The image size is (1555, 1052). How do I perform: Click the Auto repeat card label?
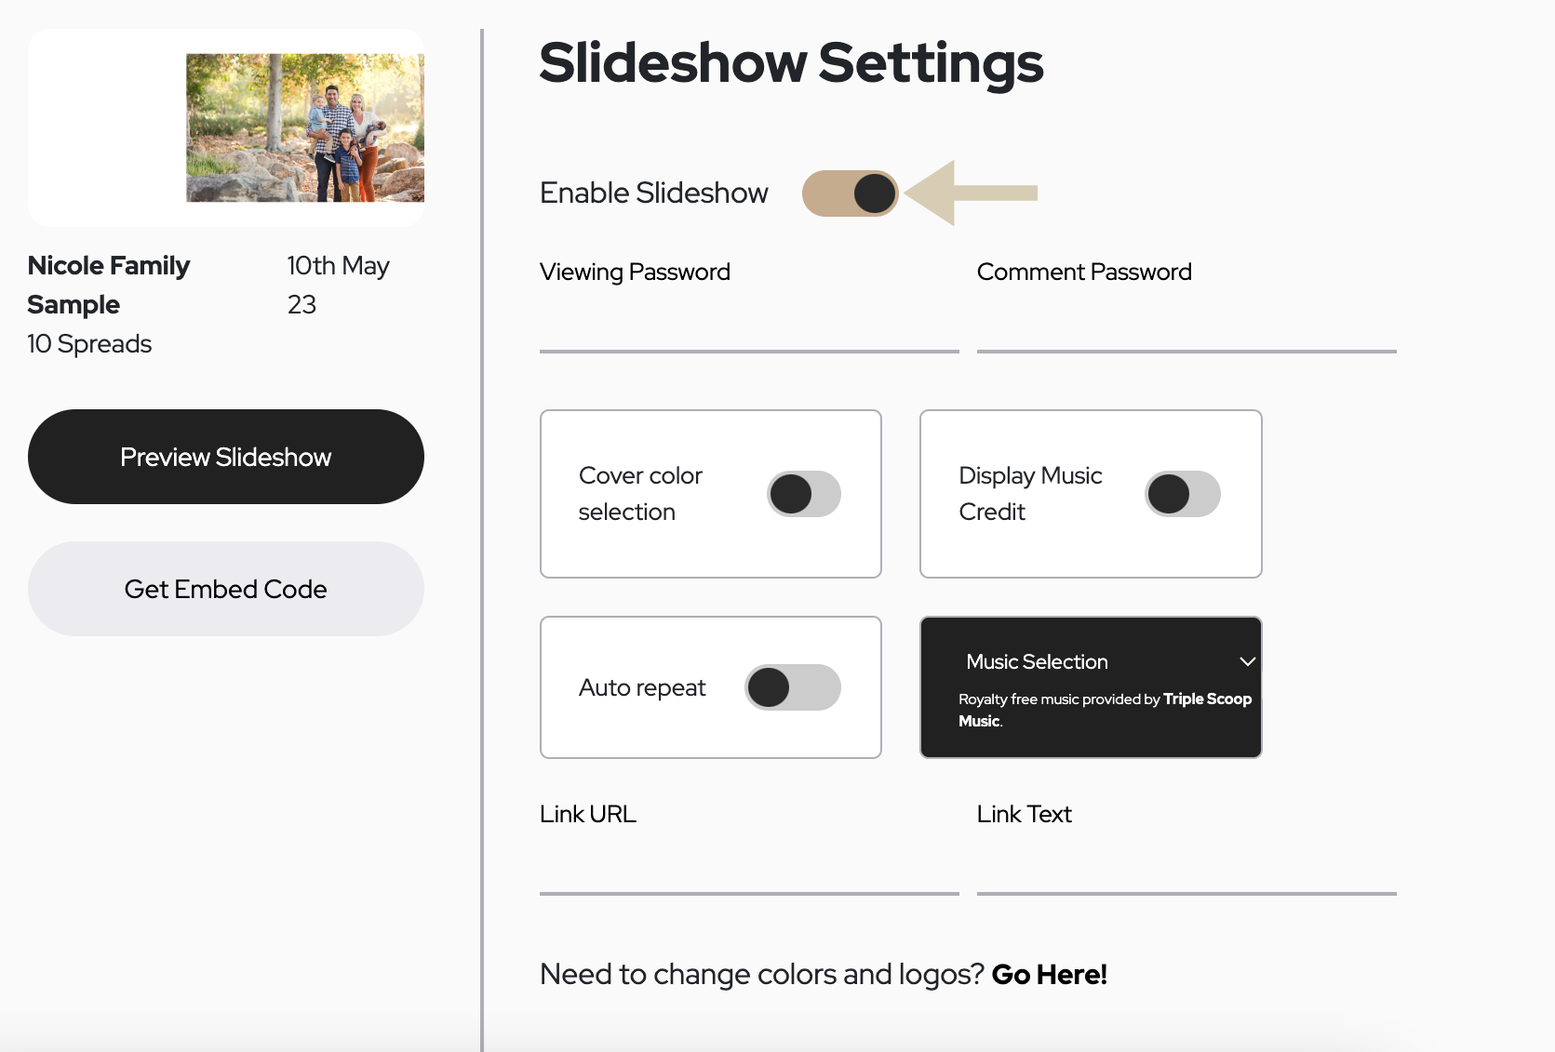(642, 687)
